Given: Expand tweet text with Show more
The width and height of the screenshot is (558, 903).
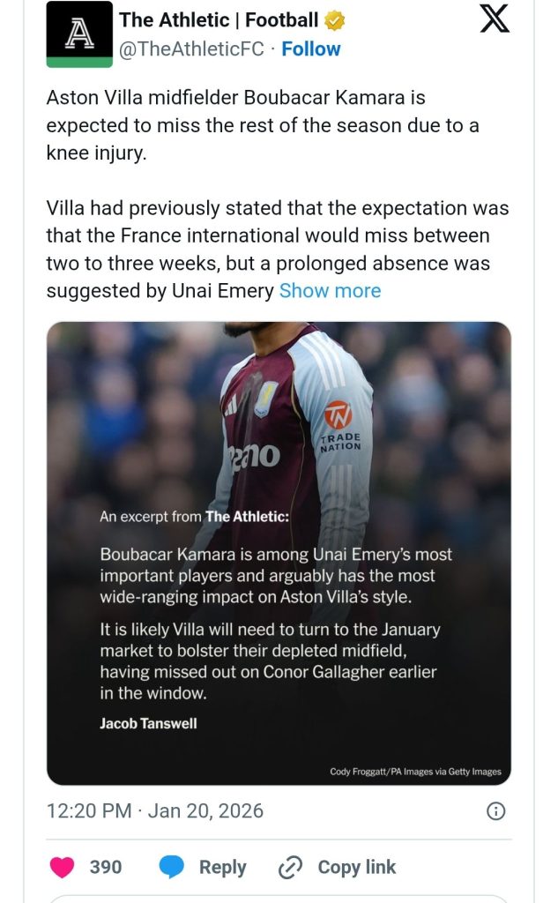Looking at the screenshot, I should click(x=330, y=291).
